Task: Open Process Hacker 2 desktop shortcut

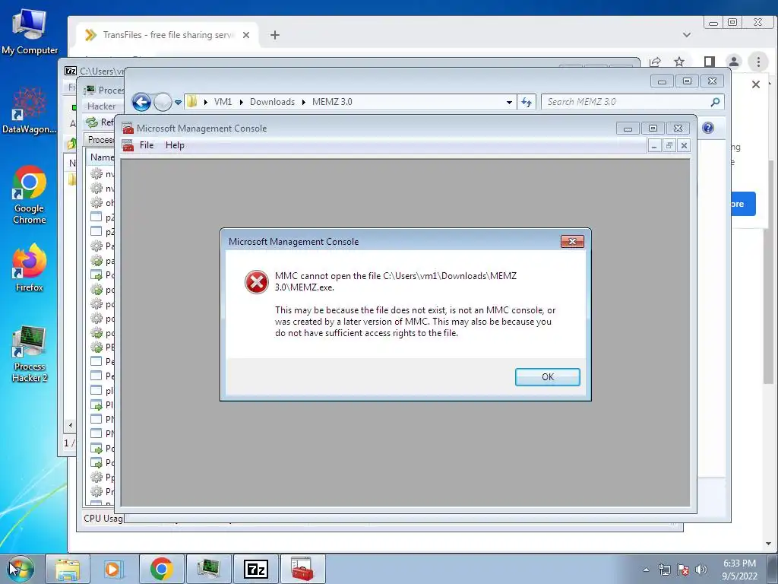Action: [30, 354]
